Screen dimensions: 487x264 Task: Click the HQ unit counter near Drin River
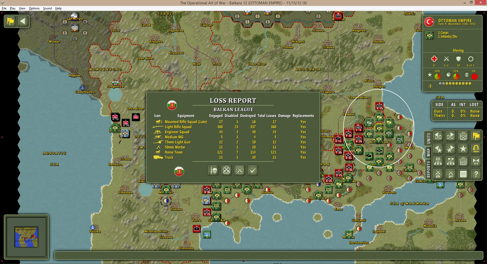coord(136,117)
